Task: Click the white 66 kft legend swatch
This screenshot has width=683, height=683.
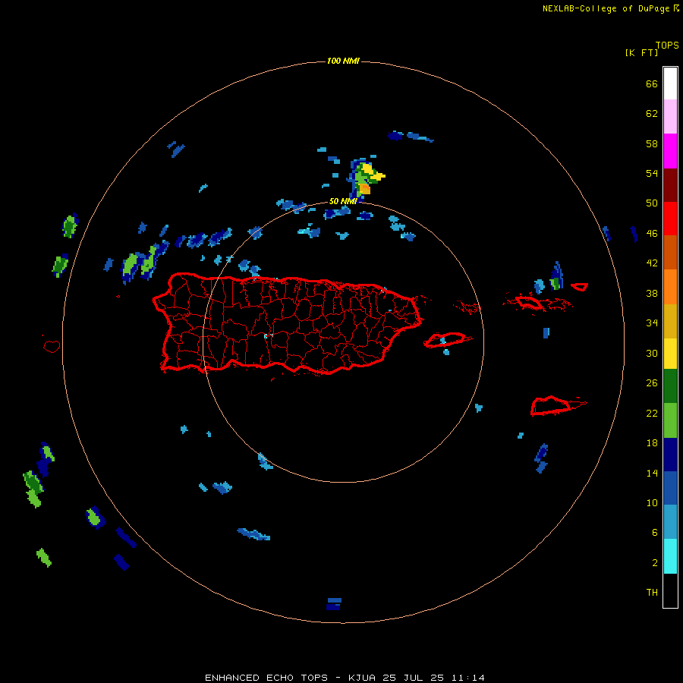Action: tap(670, 83)
